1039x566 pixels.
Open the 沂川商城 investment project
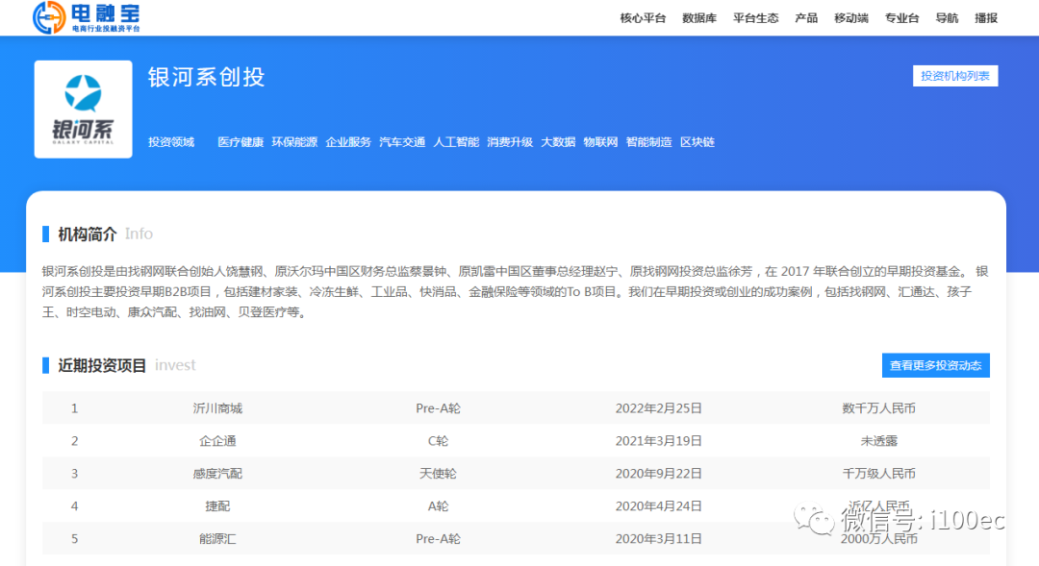point(217,408)
